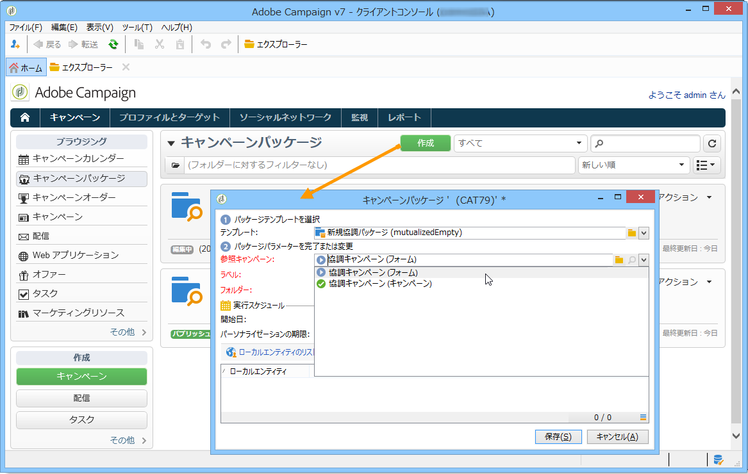Viewport: 748px width, 474px height.
Task: Select ソーシャルネットワーク navigation tab
Action: (285, 117)
